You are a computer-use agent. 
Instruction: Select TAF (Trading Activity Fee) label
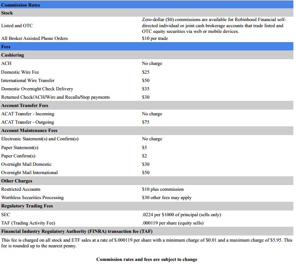(x=28, y=223)
